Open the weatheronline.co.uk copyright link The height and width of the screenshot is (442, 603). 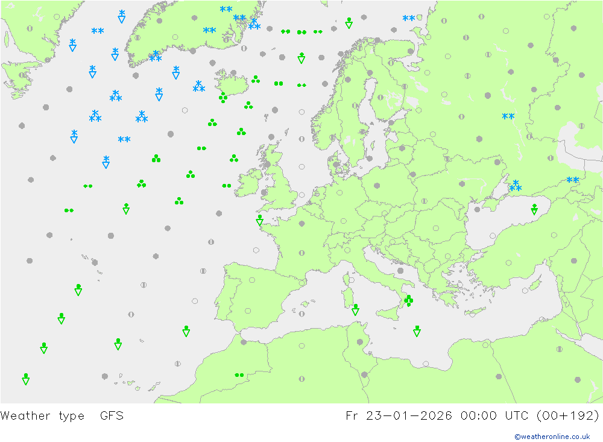coord(552,437)
